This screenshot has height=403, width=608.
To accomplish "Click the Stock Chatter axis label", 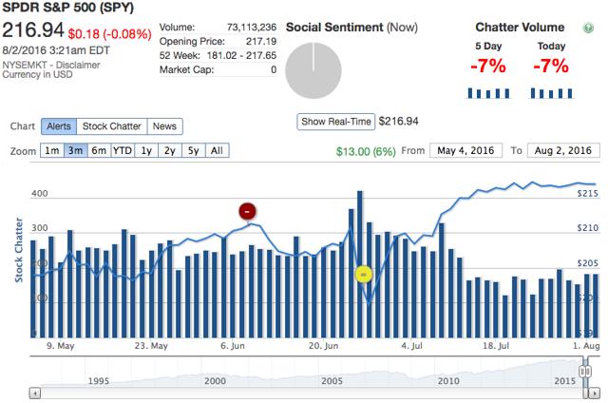I will pos(19,250).
